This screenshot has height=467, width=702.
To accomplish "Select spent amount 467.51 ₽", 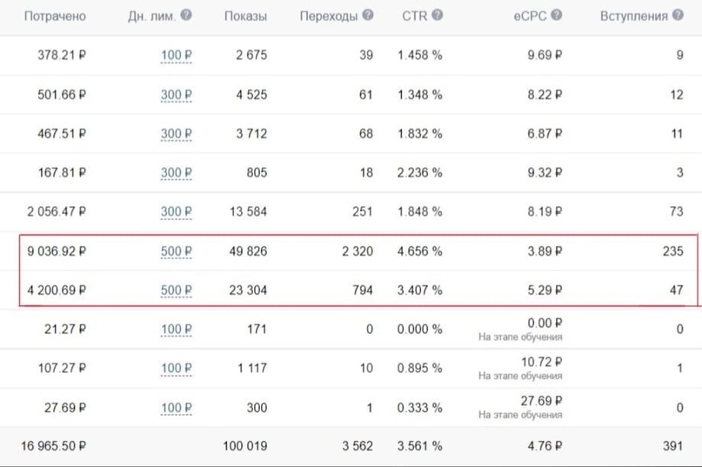I will pos(62,133).
